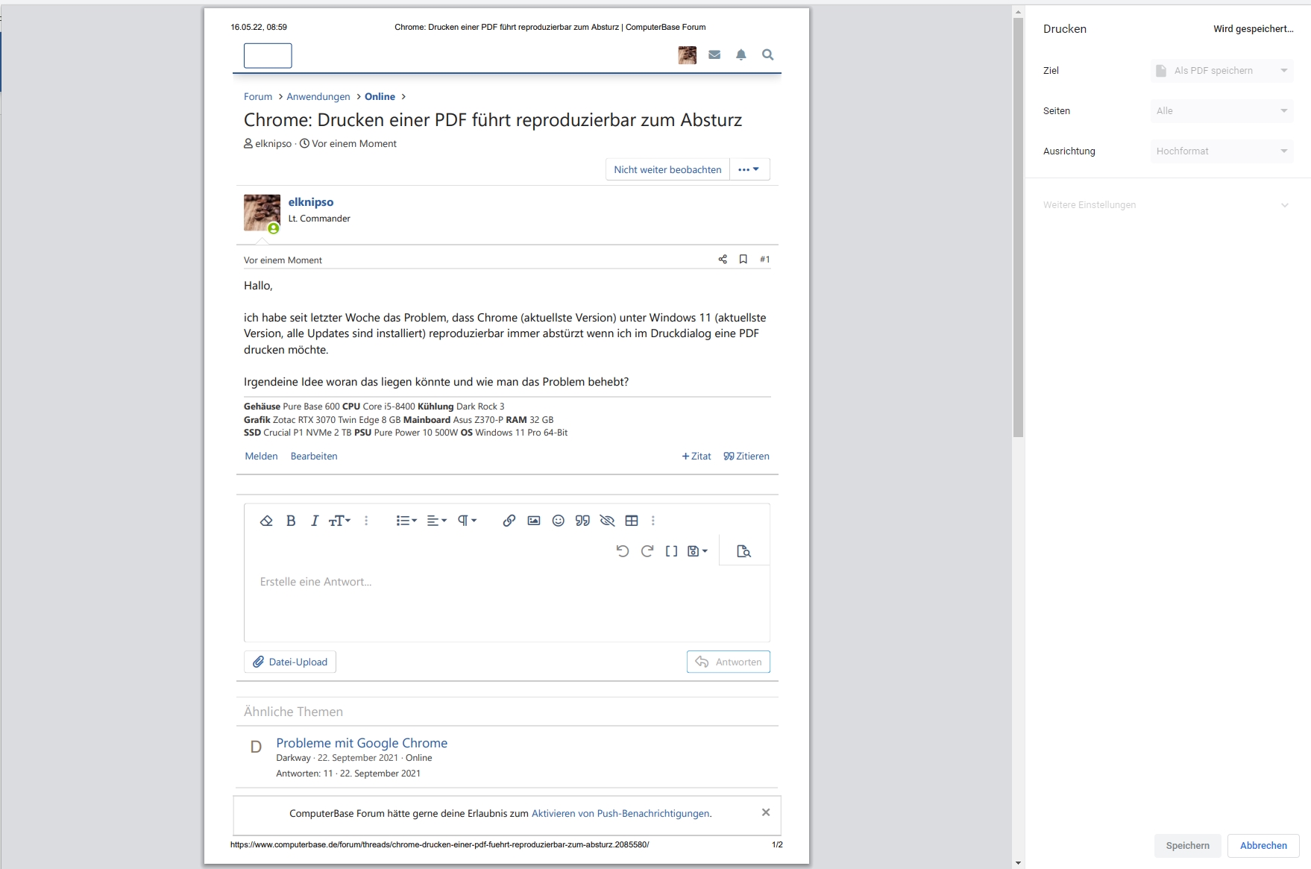This screenshot has width=1311, height=869.
Task: Click the preview page icon in editor
Action: [x=743, y=551]
